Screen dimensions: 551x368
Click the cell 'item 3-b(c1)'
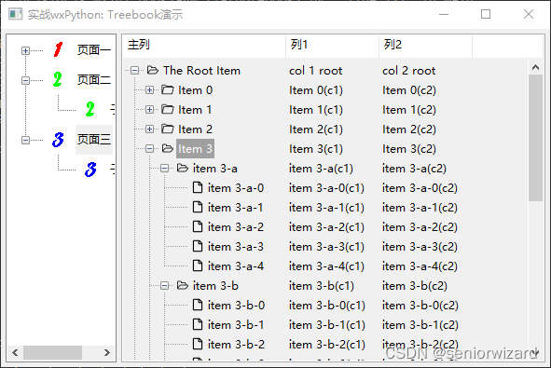click(322, 286)
